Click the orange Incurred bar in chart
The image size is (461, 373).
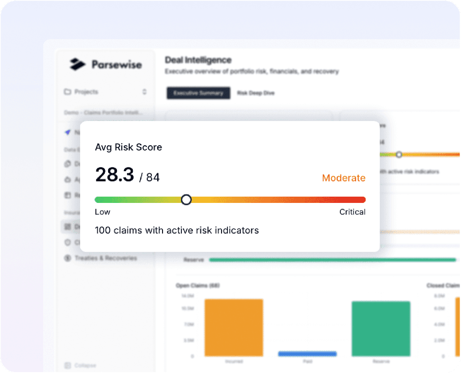point(234,328)
